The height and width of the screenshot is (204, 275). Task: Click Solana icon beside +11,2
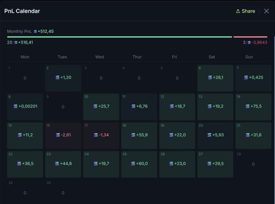20,135
